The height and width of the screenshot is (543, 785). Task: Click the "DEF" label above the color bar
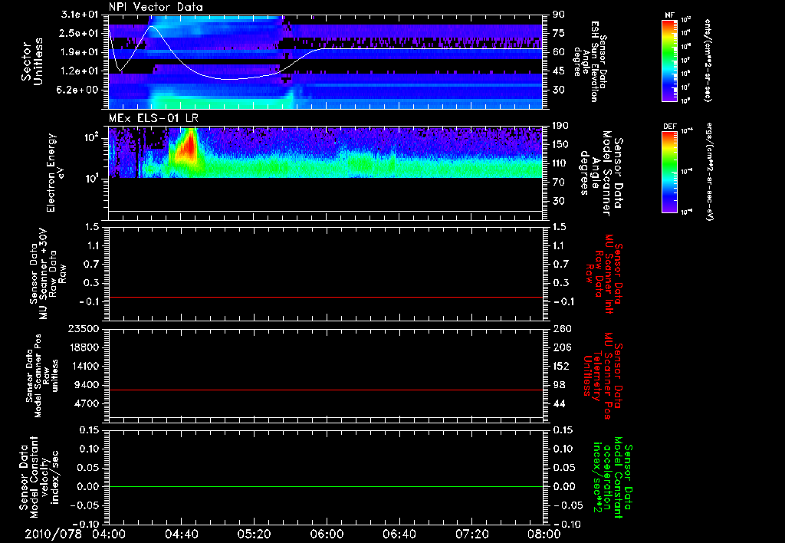click(x=670, y=127)
